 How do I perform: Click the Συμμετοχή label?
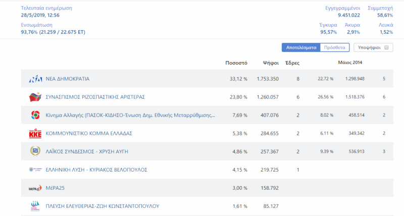pyautogui.click(x=380, y=8)
